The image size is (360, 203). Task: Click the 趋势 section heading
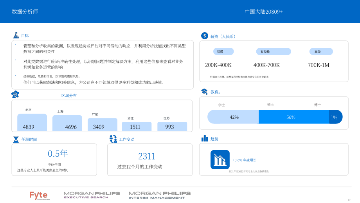[214, 139]
